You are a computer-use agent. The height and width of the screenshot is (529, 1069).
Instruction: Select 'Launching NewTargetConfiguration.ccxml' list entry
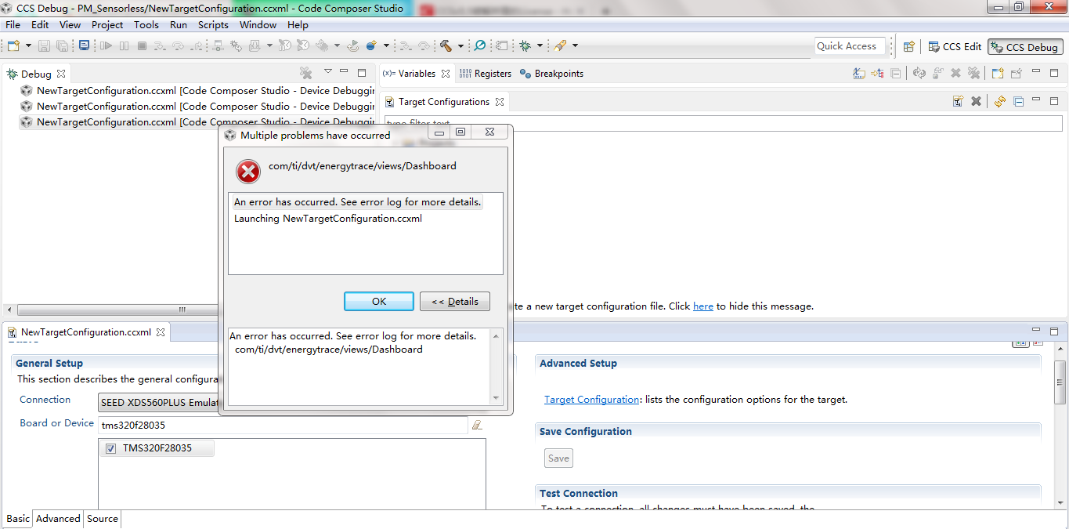(328, 219)
